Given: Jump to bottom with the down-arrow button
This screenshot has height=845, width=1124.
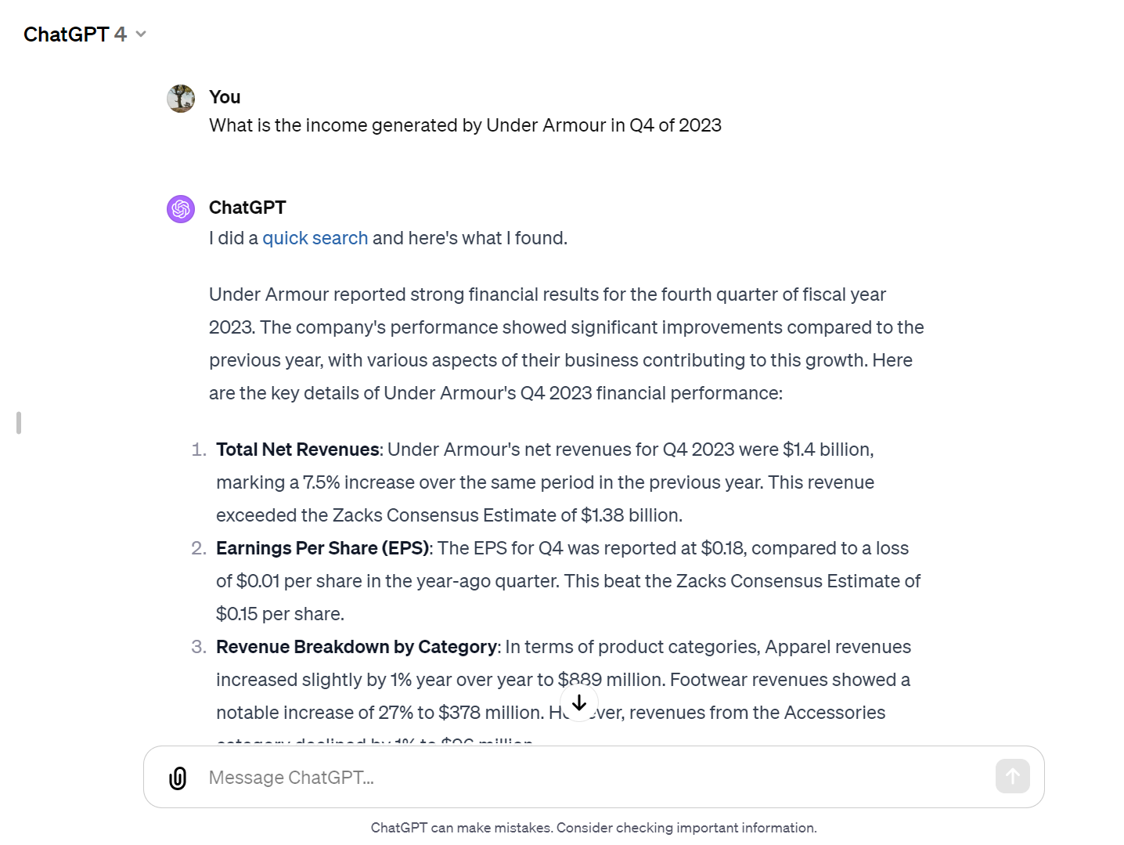Looking at the screenshot, I should point(579,702).
